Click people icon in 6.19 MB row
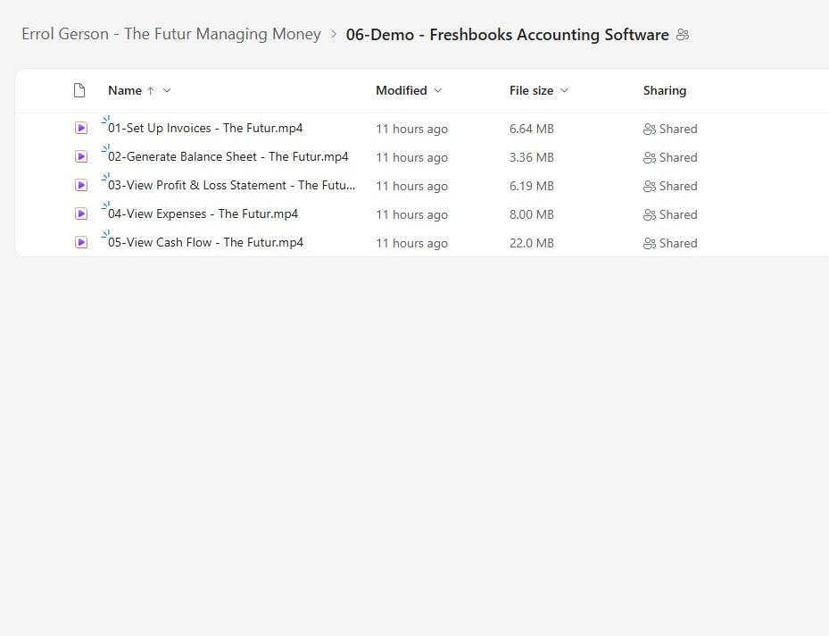The height and width of the screenshot is (636, 829). click(650, 187)
